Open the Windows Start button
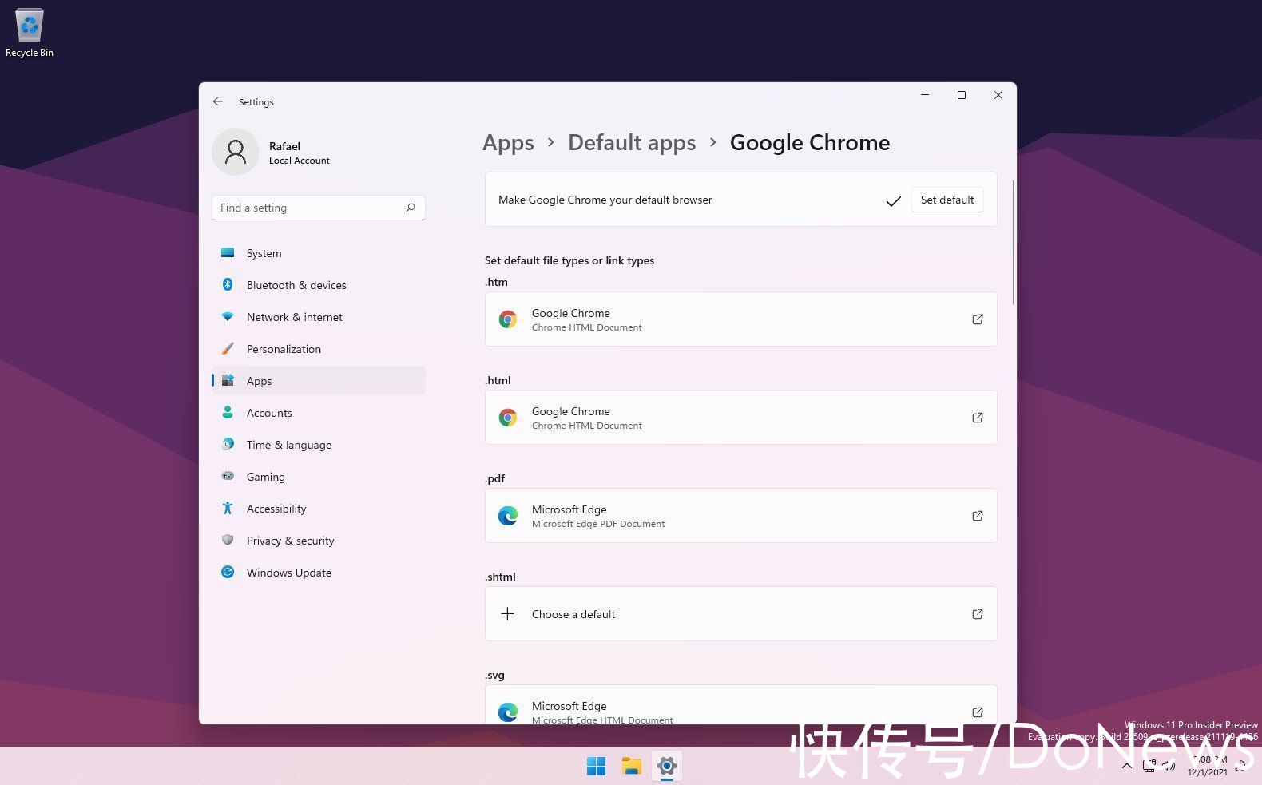Image resolution: width=1262 pixels, height=785 pixels. pyautogui.click(x=596, y=767)
